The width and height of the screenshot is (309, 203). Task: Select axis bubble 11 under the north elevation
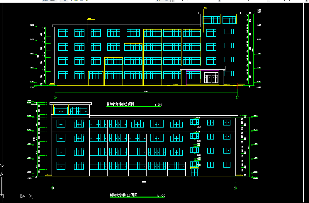(53, 188)
